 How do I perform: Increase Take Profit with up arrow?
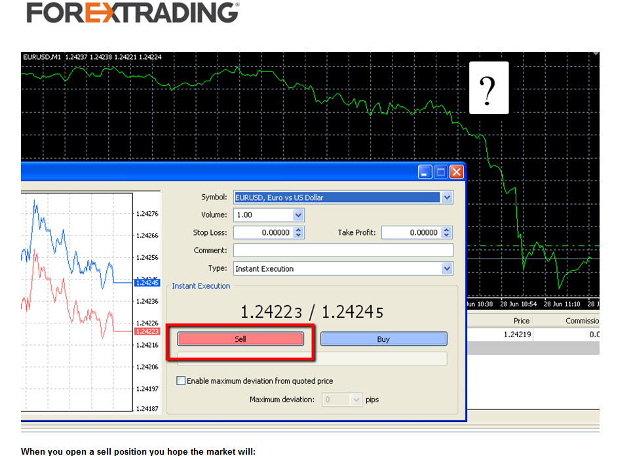(x=447, y=230)
